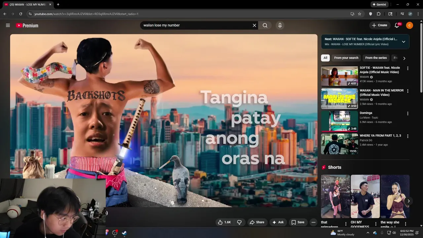Open options for WHERE YA FROM video
The height and width of the screenshot is (238, 423).
(x=407, y=136)
